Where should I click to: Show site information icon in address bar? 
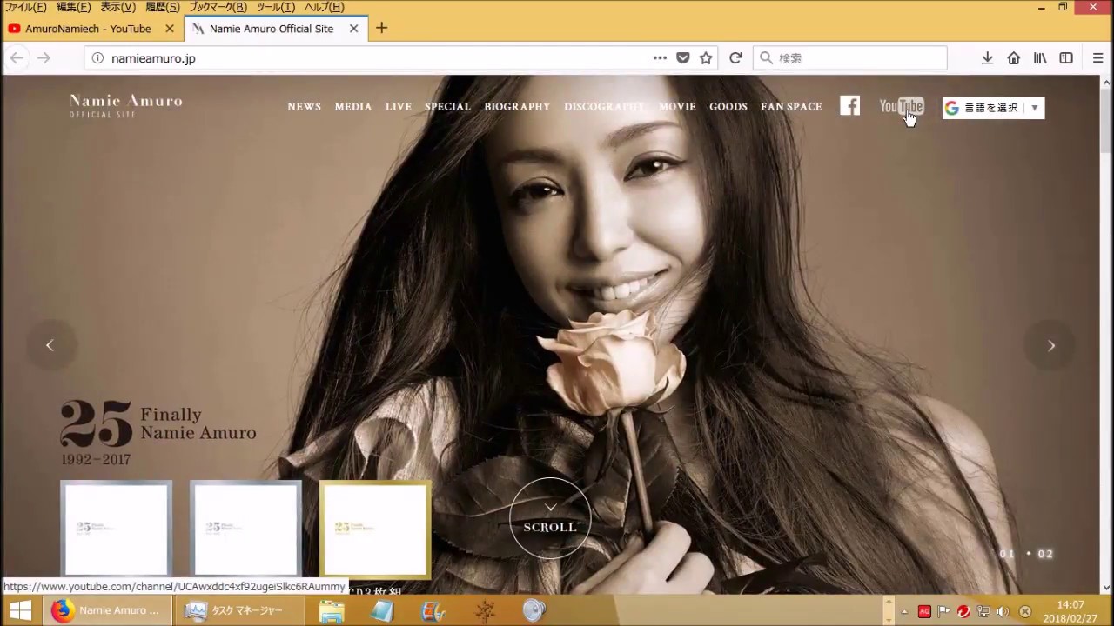(x=97, y=57)
